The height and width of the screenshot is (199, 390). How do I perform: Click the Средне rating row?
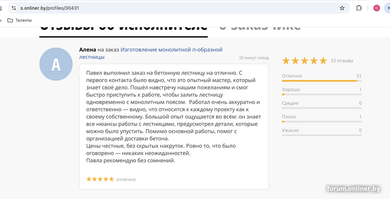coord(321,103)
